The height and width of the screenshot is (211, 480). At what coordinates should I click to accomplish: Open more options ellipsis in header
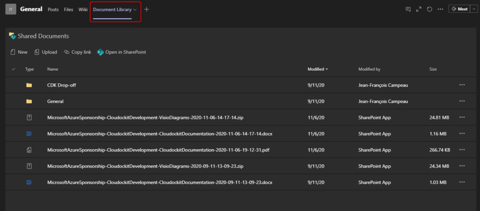(x=441, y=9)
